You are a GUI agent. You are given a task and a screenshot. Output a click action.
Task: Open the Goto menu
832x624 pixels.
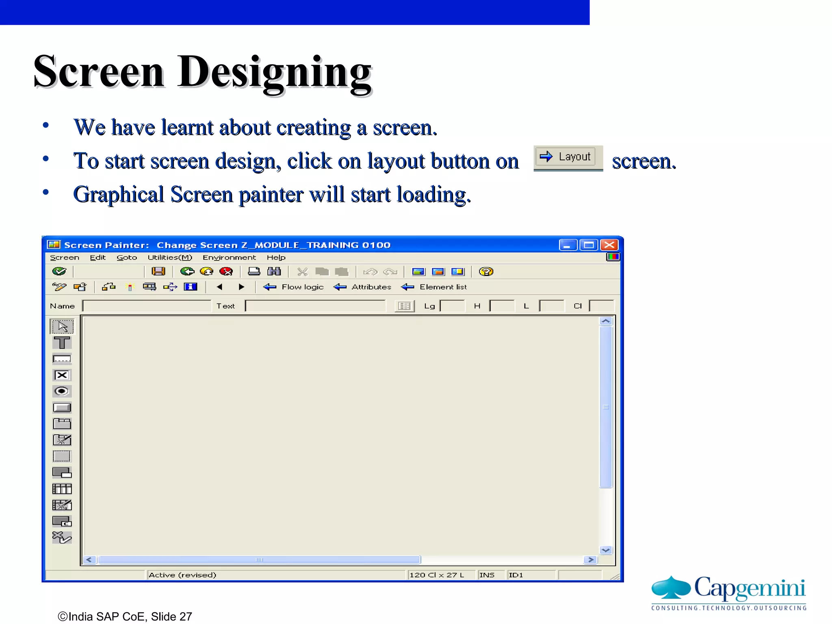coord(126,258)
